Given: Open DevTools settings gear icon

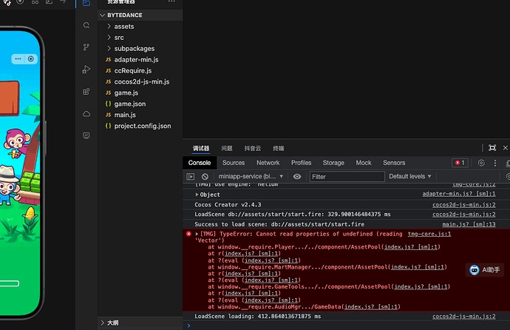Looking at the screenshot, I should (x=481, y=163).
